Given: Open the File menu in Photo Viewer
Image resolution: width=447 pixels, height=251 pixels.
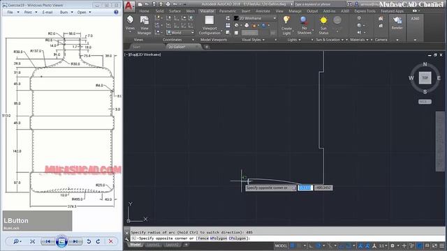Looking at the screenshot, I should tap(13, 13).
